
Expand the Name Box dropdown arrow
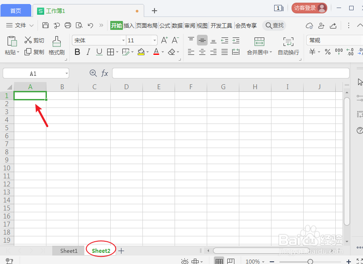tap(67, 74)
